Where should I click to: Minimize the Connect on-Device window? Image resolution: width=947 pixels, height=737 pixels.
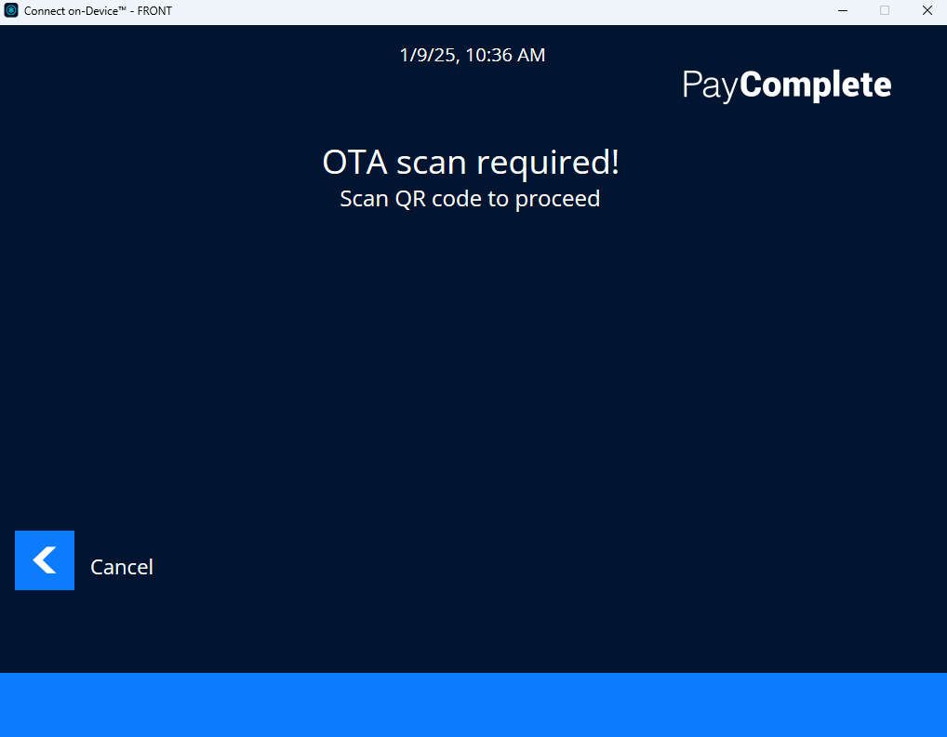tap(842, 10)
